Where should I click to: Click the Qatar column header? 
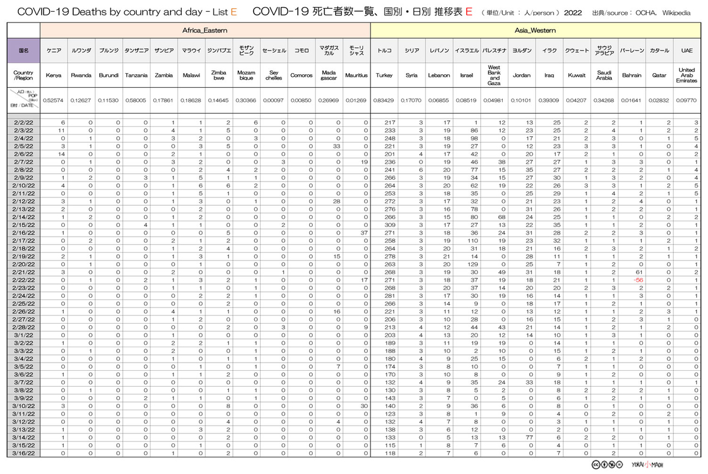pos(659,75)
